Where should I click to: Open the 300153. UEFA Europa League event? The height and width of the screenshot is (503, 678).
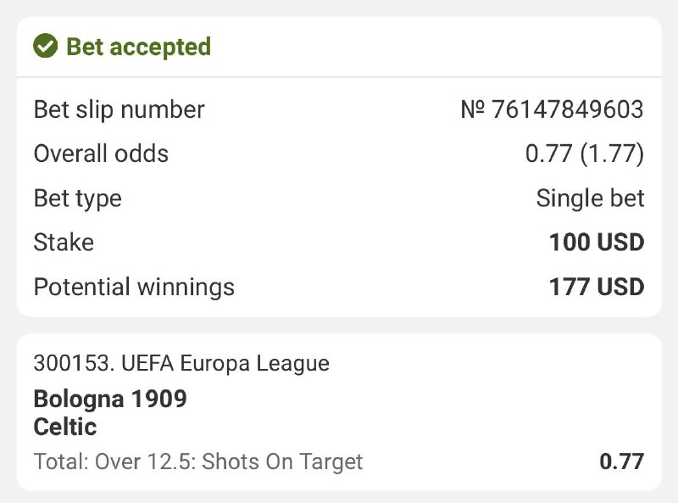coord(181,364)
